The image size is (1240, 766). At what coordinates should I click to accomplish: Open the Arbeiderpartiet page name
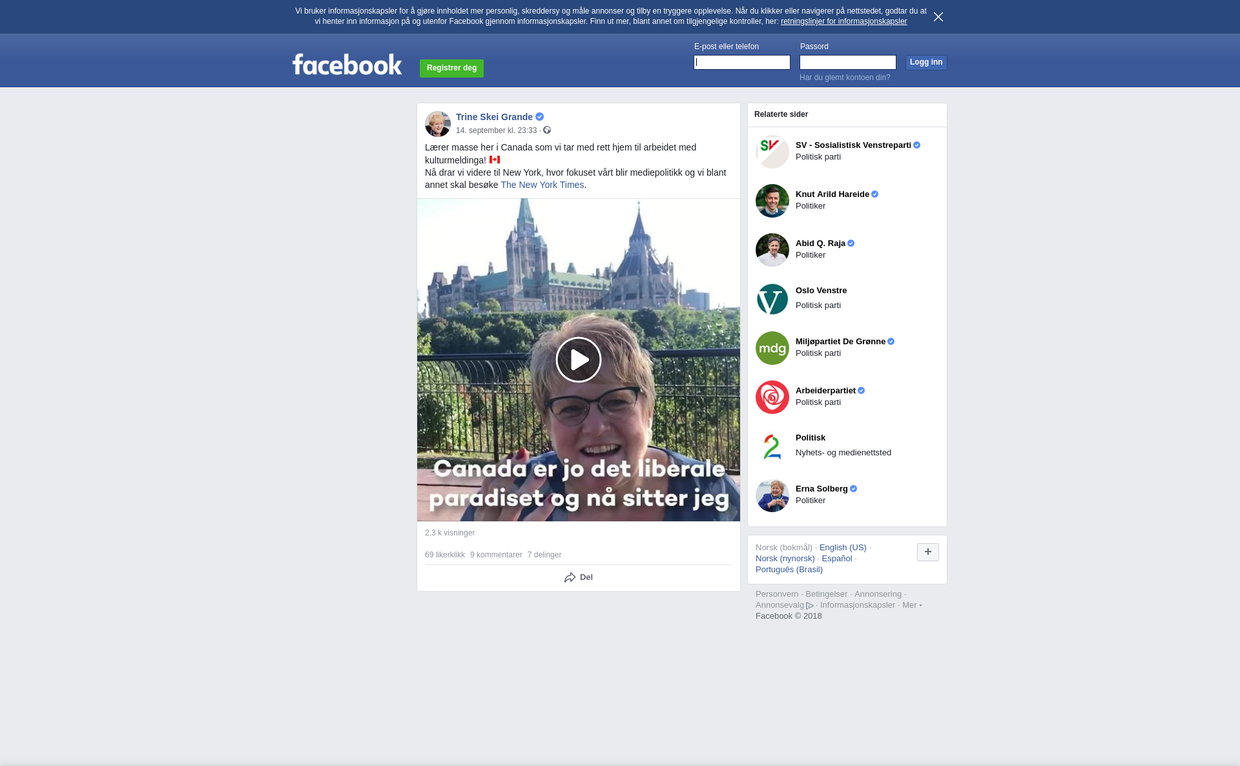tap(825, 391)
